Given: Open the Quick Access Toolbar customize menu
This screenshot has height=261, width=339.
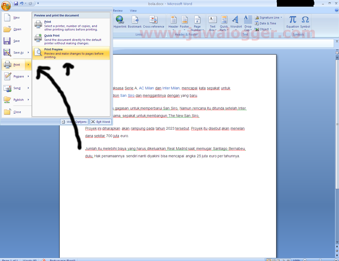Looking at the screenshot, I should coord(38,3).
